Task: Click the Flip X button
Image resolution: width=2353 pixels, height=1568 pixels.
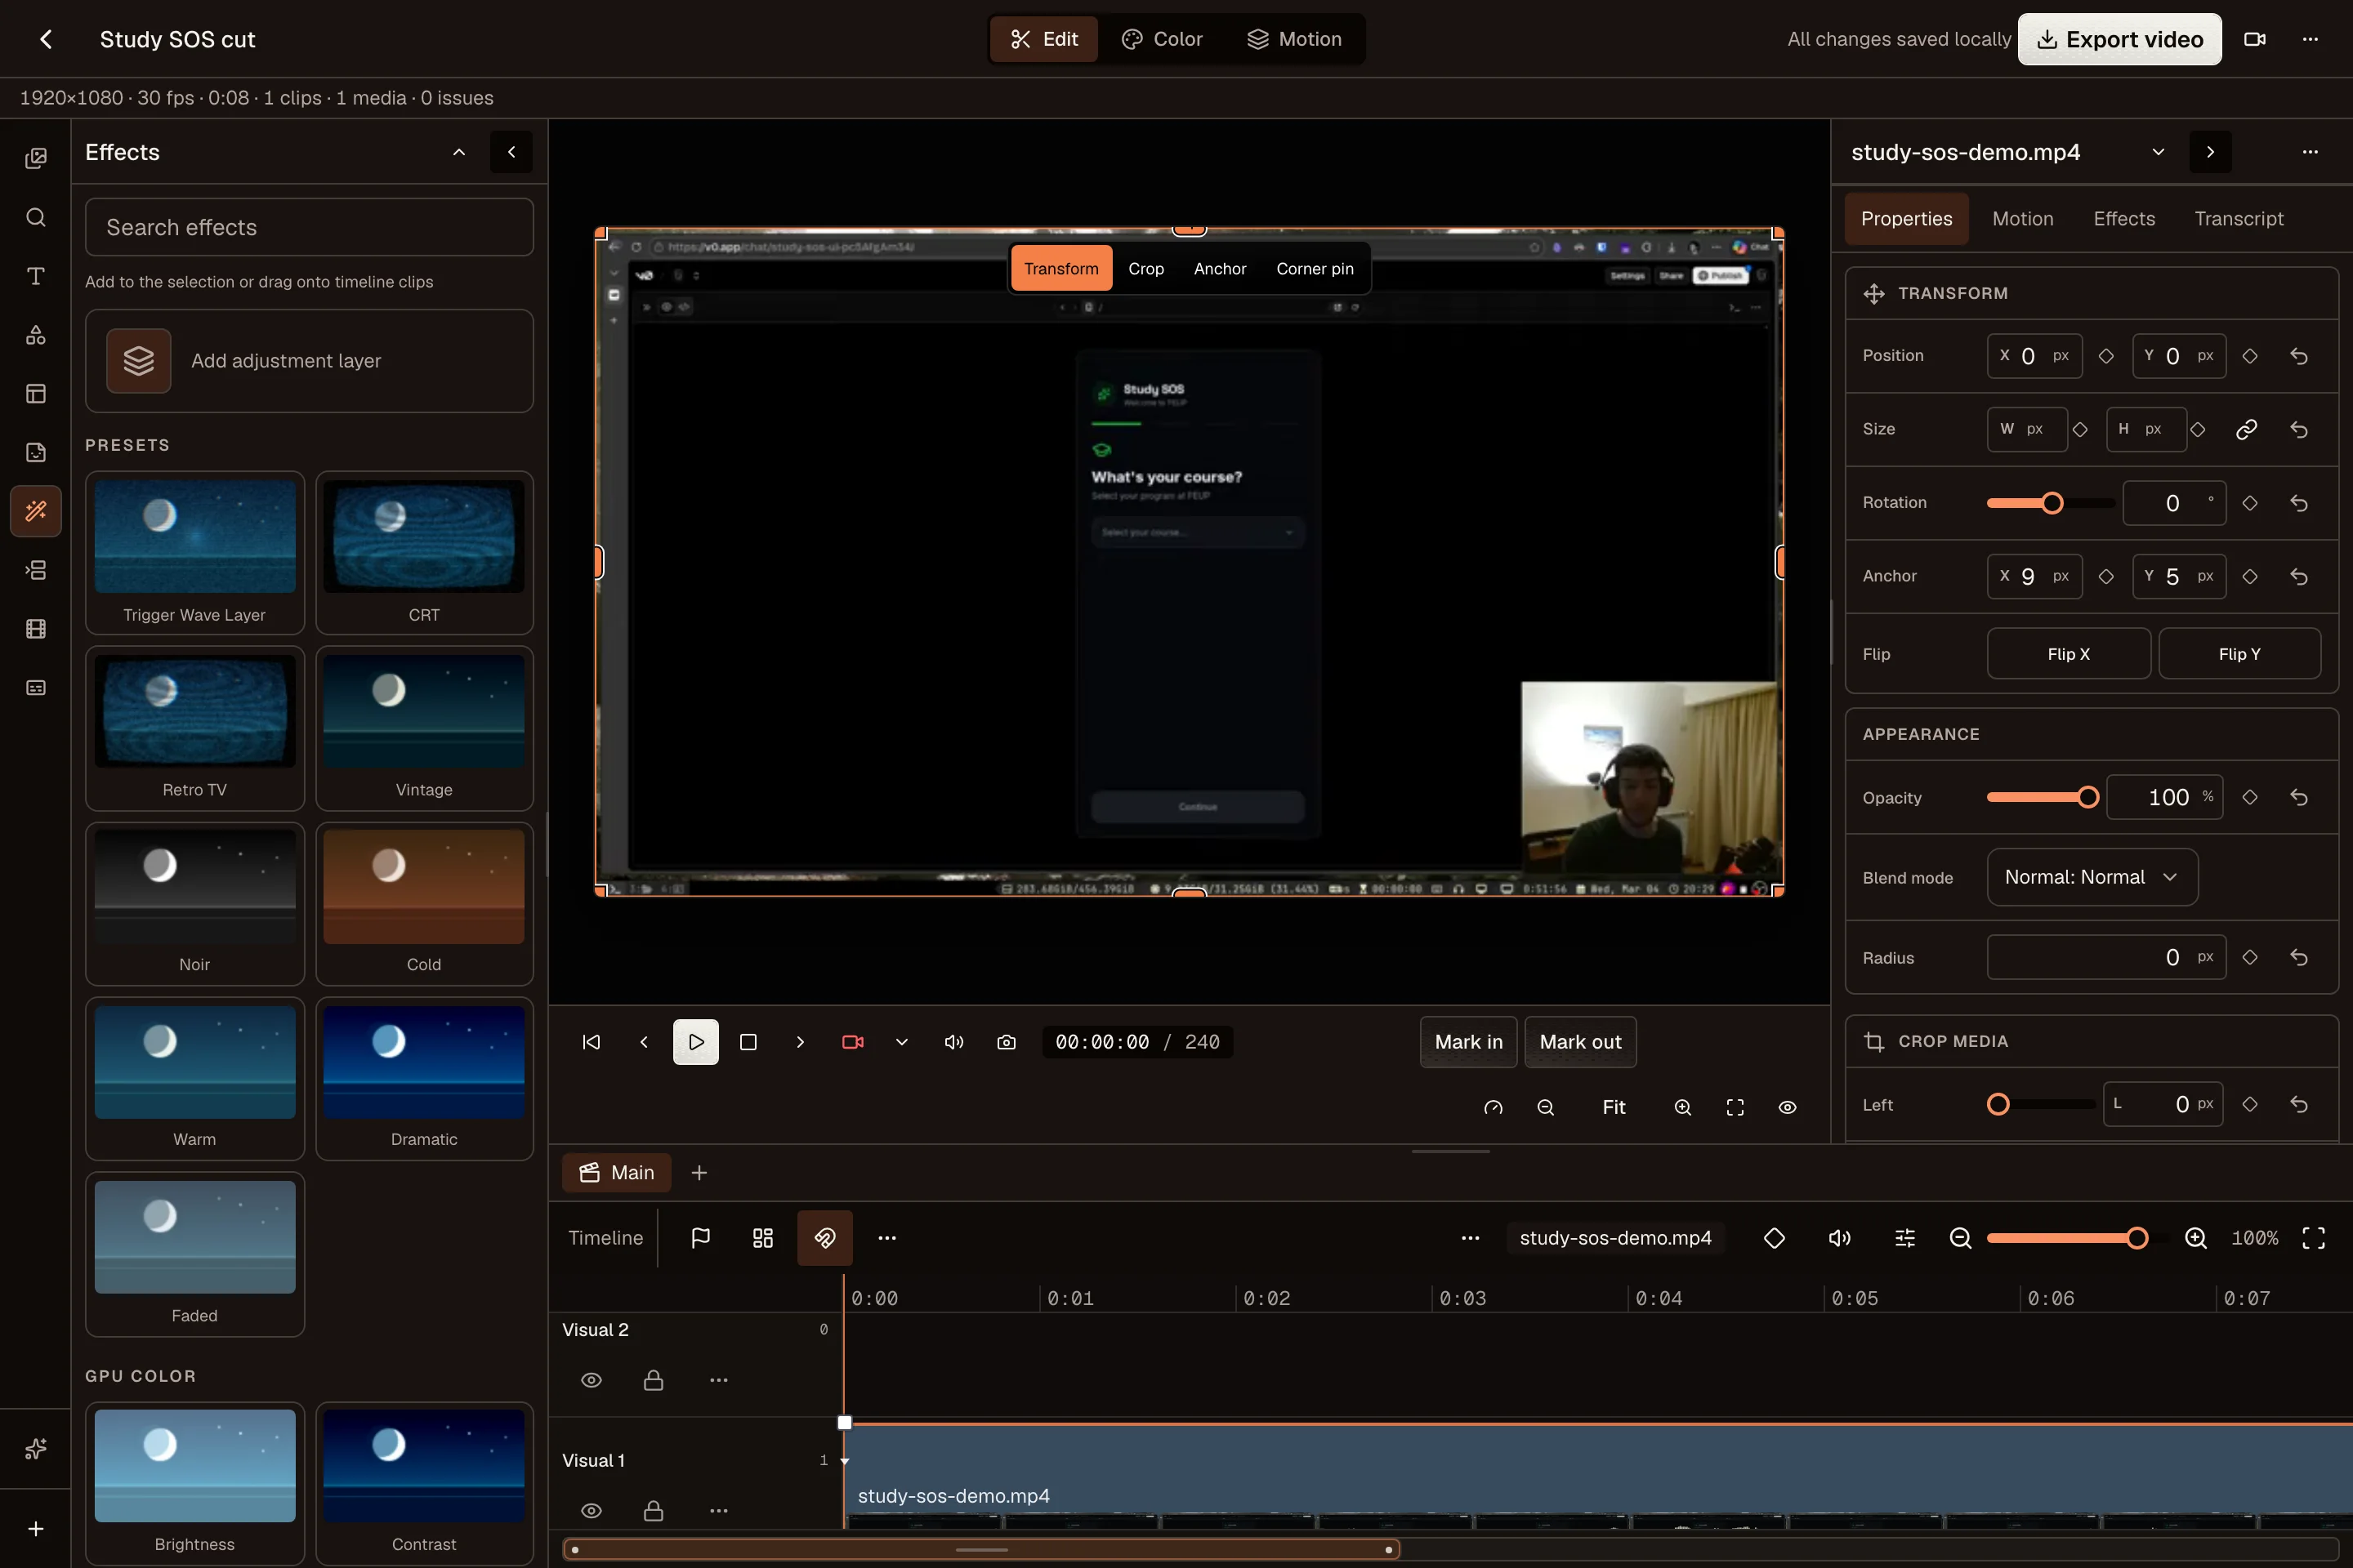Action: point(2068,654)
